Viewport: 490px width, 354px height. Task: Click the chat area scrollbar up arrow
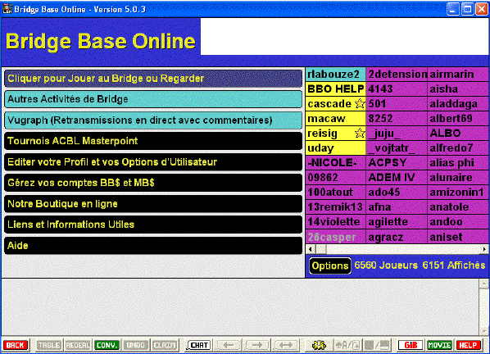tap(484, 284)
